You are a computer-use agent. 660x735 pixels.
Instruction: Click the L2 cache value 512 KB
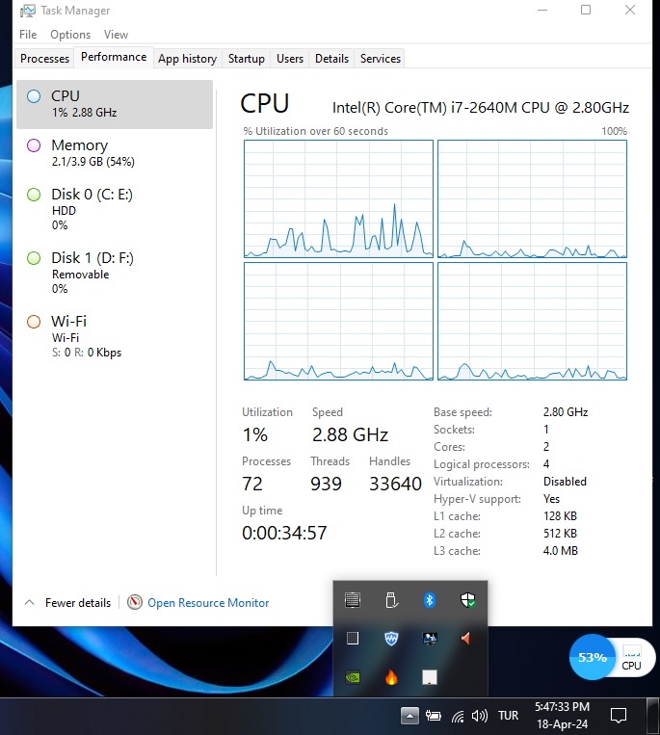click(560, 534)
